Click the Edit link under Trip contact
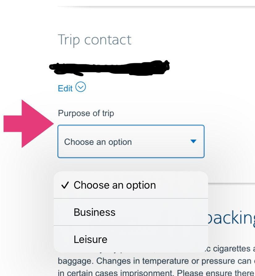Image resolution: width=255 pixels, height=276 pixels. click(65, 88)
